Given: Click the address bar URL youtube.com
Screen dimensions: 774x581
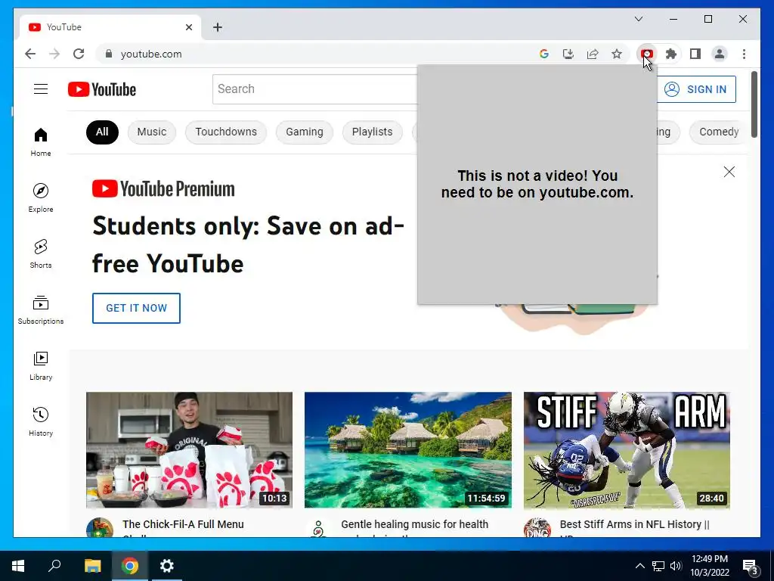Looking at the screenshot, I should pos(151,54).
